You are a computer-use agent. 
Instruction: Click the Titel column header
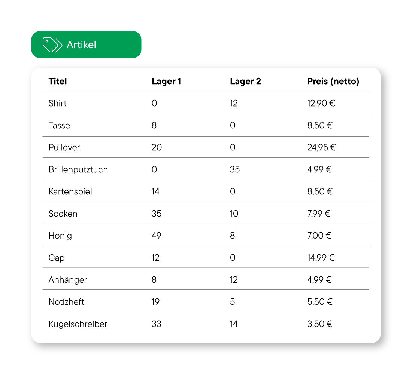pyautogui.click(x=57, y=81)
